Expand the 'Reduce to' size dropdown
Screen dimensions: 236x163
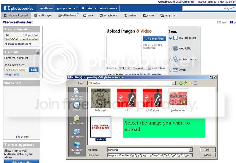coord(149,68)
